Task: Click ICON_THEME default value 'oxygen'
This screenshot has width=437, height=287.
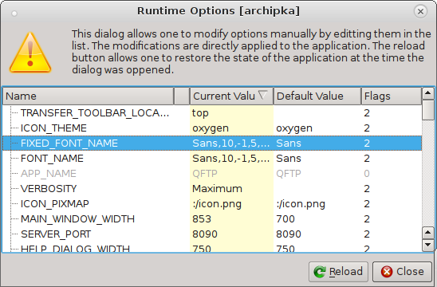Action: (x=294, y=128)
